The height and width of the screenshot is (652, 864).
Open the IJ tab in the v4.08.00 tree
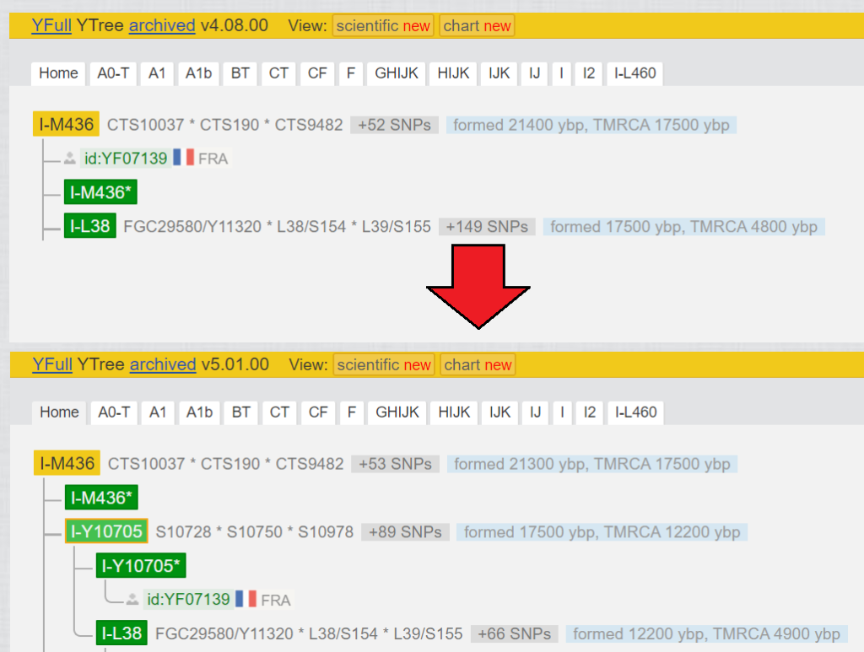[534, 73]
